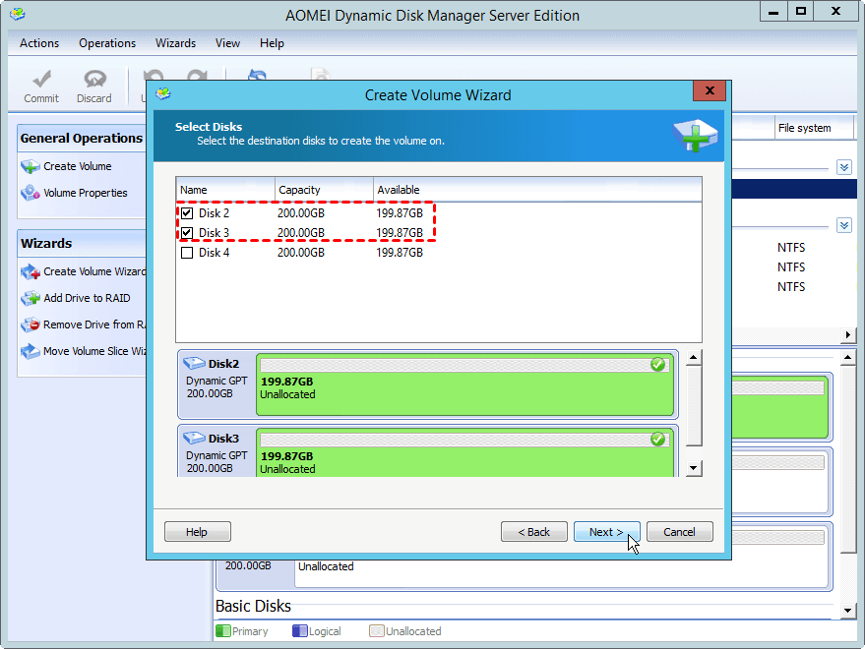Viewport: 865px width, 649px height.
Task: Collapse the upper section chevron in the main window
Action: coord(844,167)
